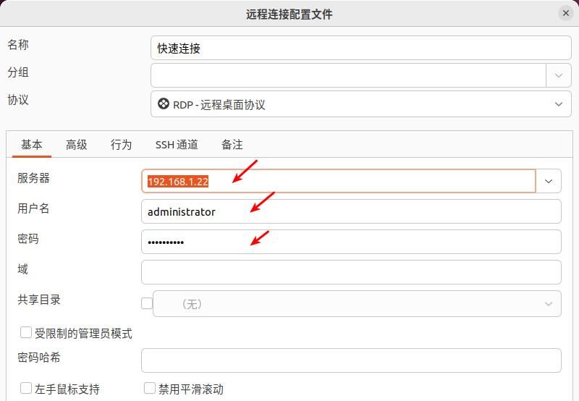Open the shared folder (无) dropdown
This screenshot has width=579, height=401.
357,304
